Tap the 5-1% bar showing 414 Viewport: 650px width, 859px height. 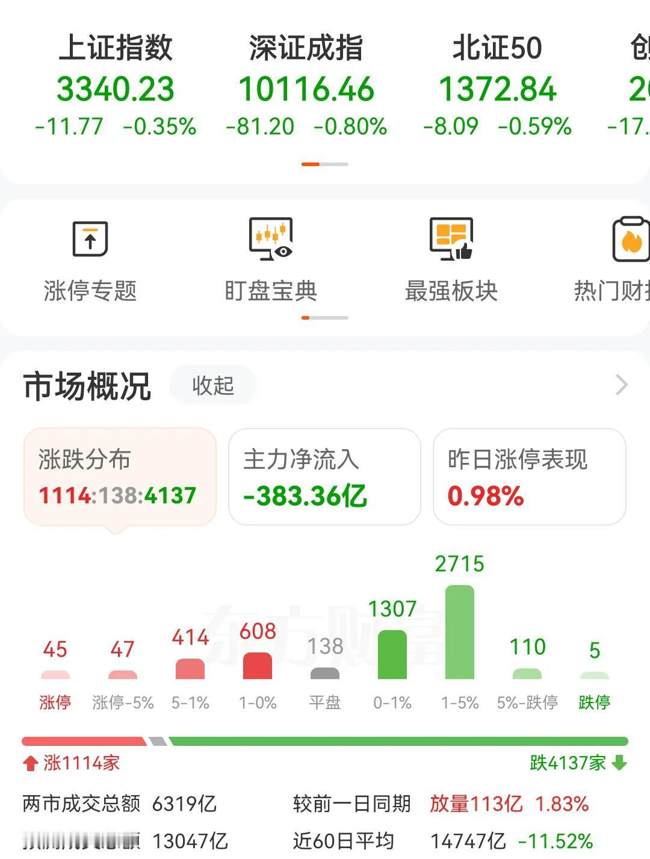(x=190, y=669)
